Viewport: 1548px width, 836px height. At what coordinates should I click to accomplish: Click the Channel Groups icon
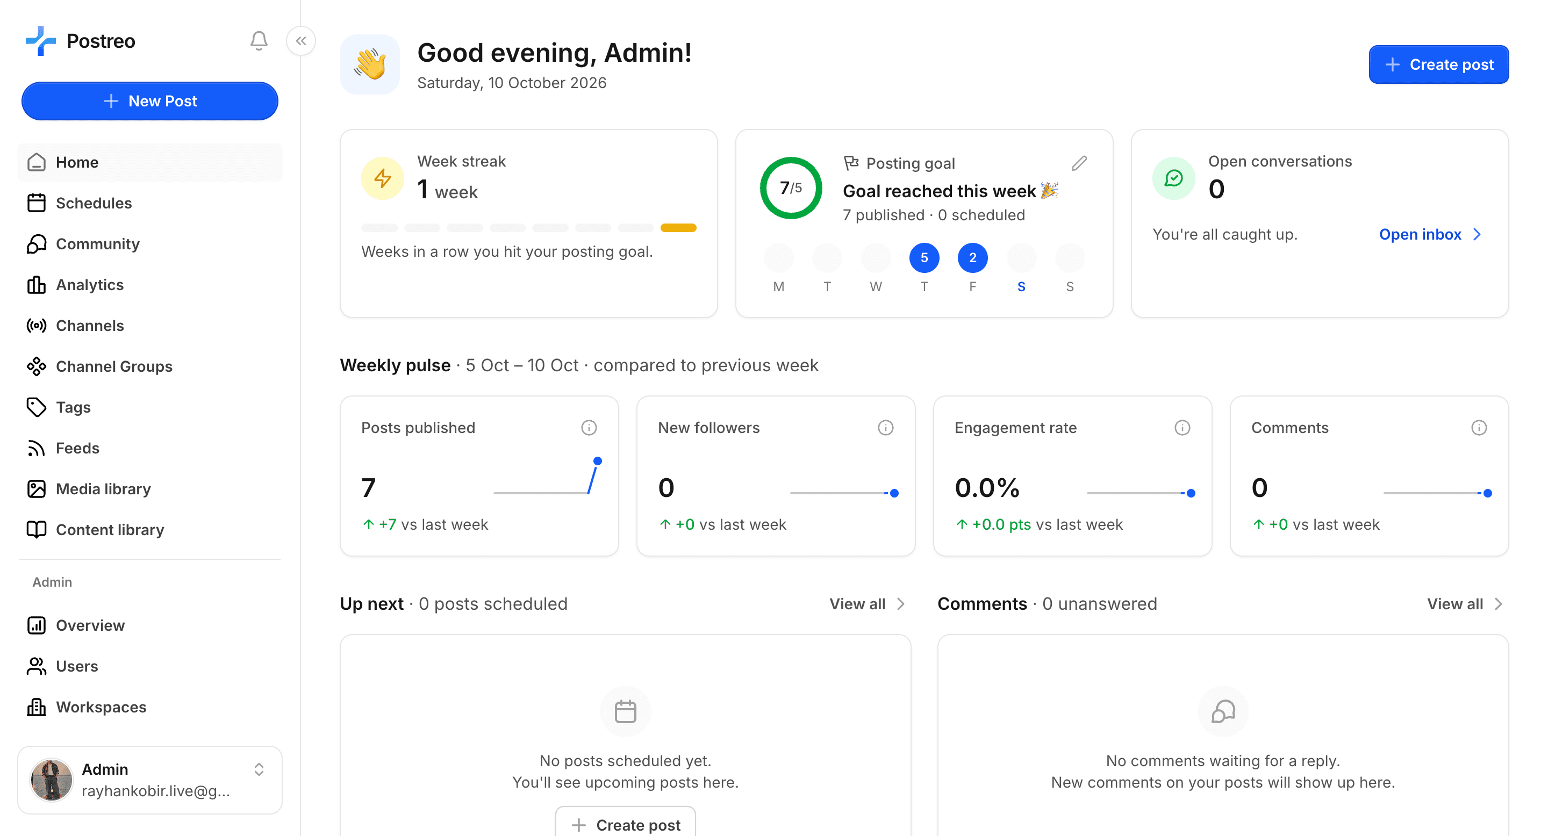(x=36, y=366)
